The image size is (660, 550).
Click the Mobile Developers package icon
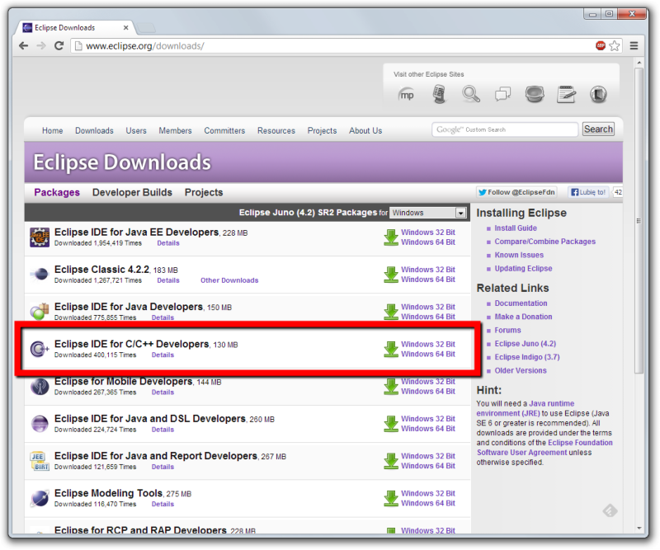tap(40, 386)
